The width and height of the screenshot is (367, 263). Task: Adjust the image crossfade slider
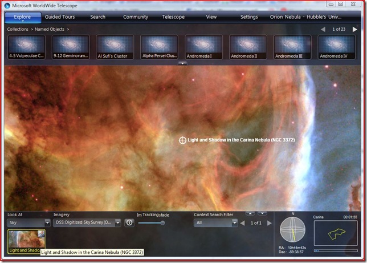(x=162, y=223)
